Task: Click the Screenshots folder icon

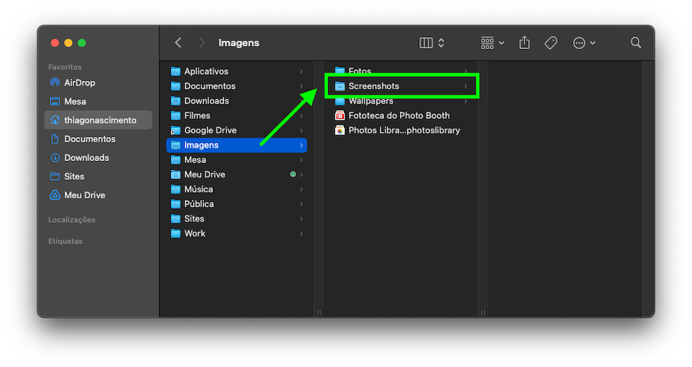Action: pyautogui.click(x=339, y=86)
